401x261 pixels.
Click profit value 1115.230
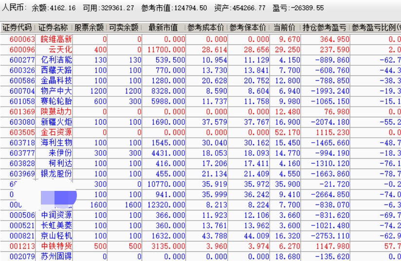332,132
